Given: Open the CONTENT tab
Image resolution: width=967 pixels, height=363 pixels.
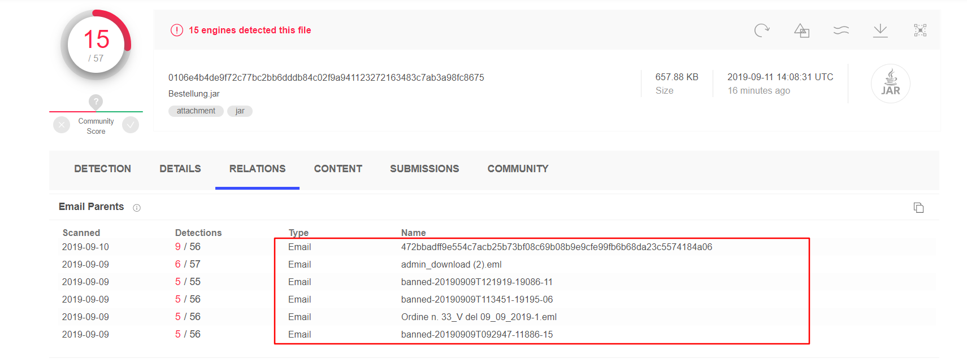Looking at the screenshot, I should pyautogui.click(x=338, y=169).
